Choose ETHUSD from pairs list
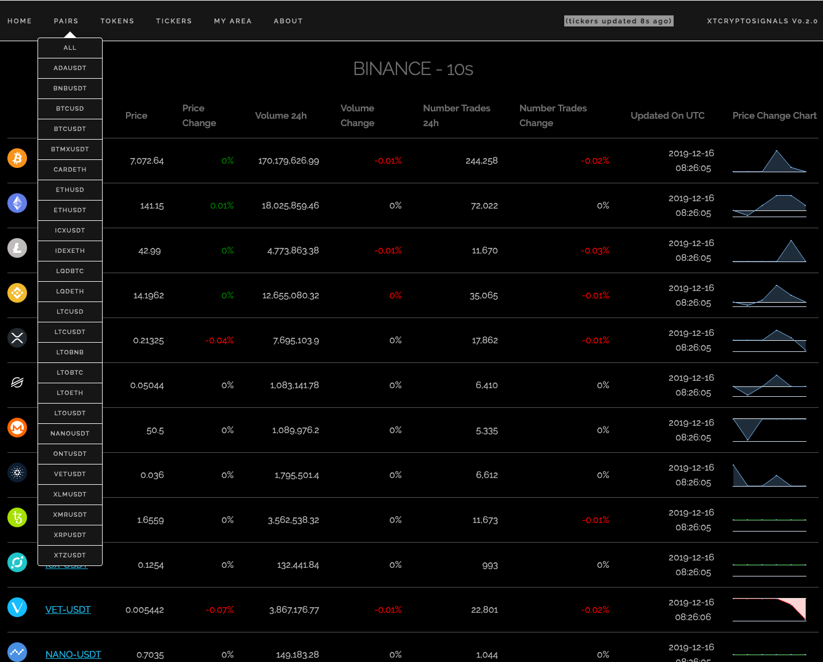This screenshot has width=823, height=662. [x=70, y=190]
